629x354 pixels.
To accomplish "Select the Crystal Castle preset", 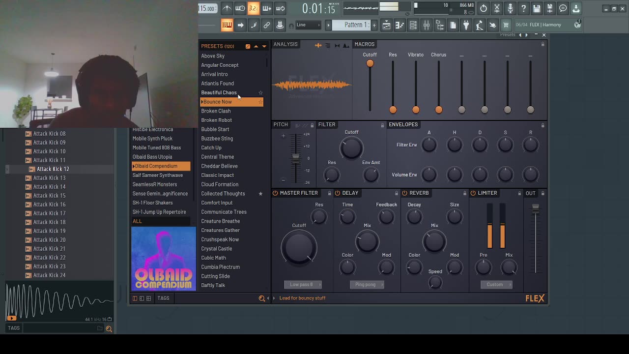I will coord(216,249).
